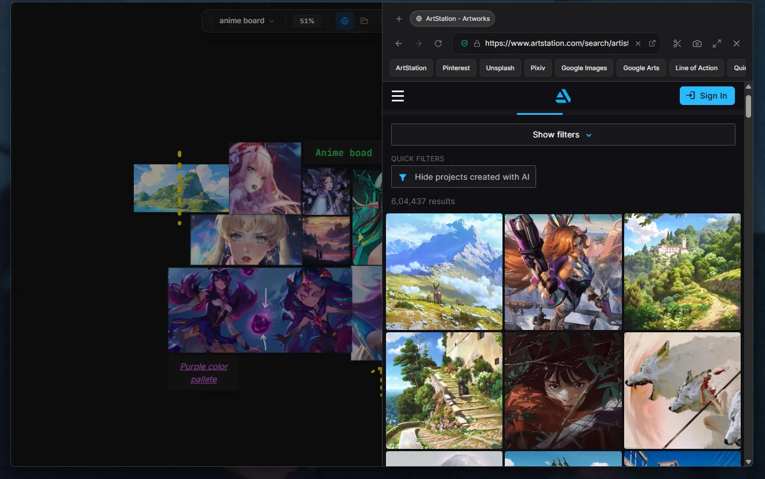
Task: Open the Pinterest bookmark
Action: coord(456,68)
